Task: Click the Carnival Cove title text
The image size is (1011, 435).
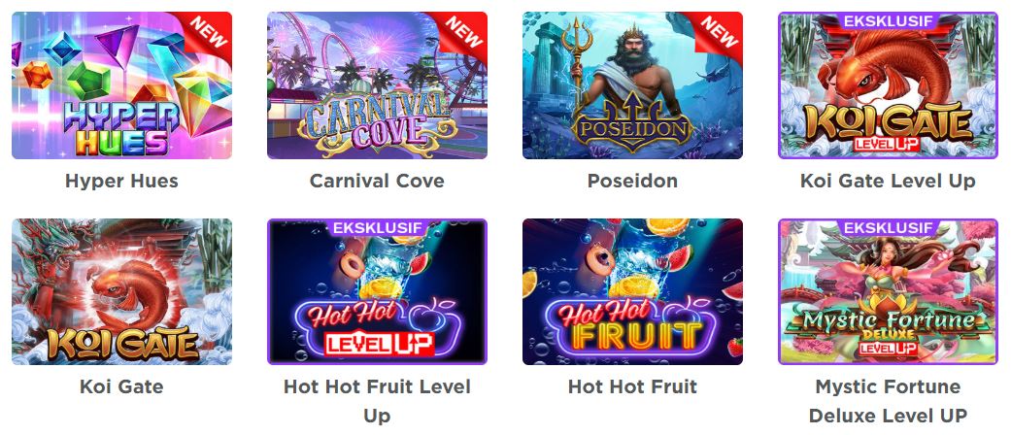Action: pos(377,181)
